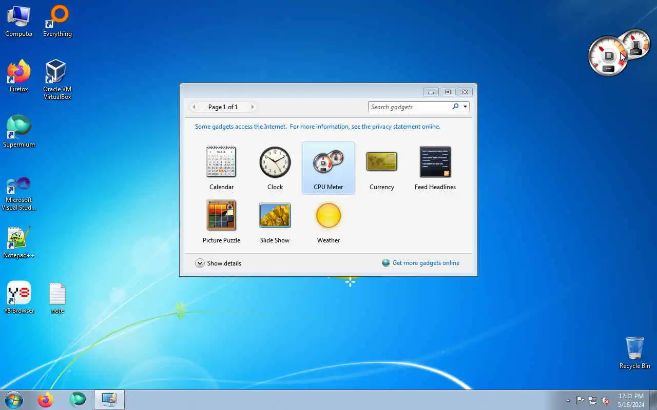Click the Search gadgets input field
This screenshot has width=657, height=410.
coord(410,107)
